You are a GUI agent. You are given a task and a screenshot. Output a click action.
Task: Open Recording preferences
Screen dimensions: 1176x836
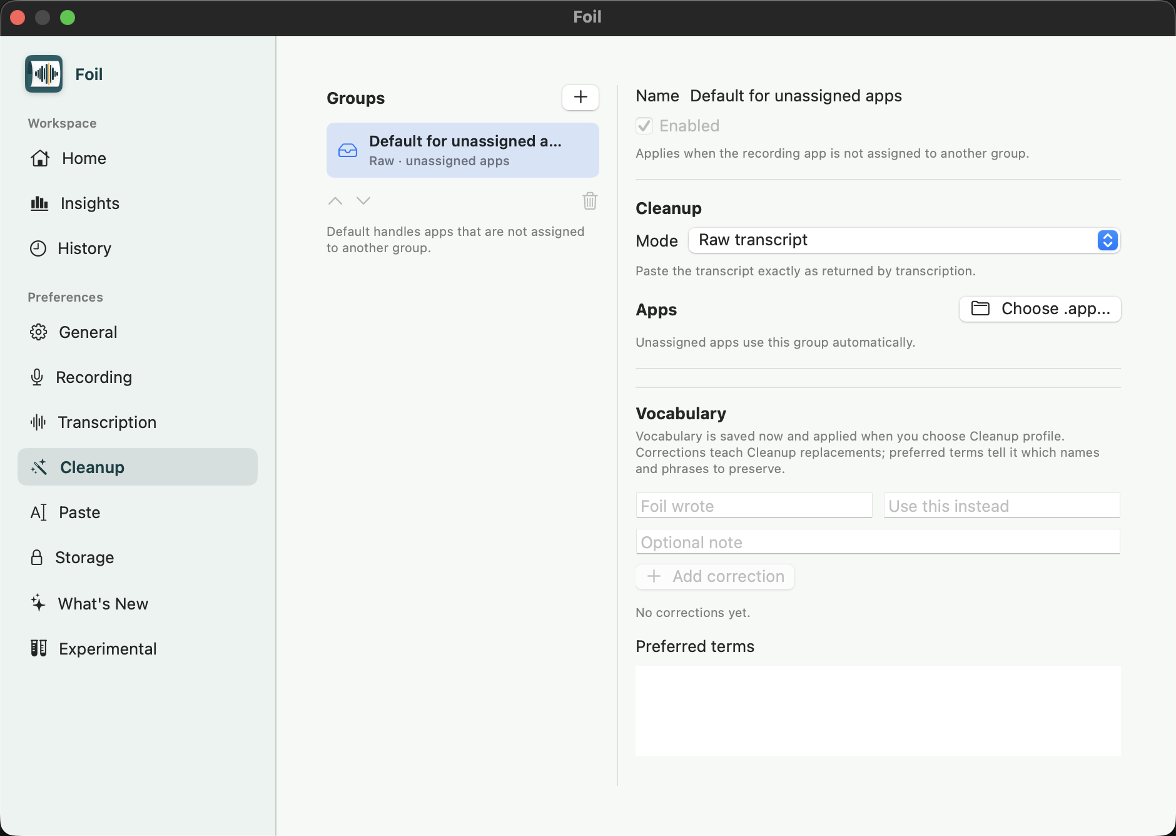click(x=138, y=377)
